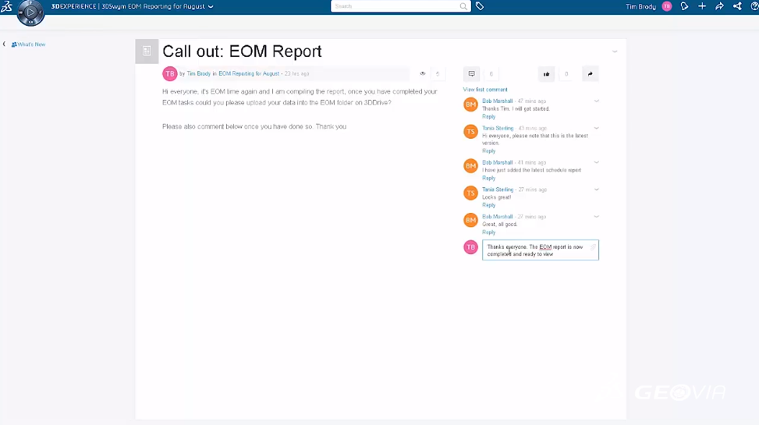The height and width of the screenshot is (425, 759).
Task: Open the 3DEXPERIENCE compass
Action: (x=30, y=12)
